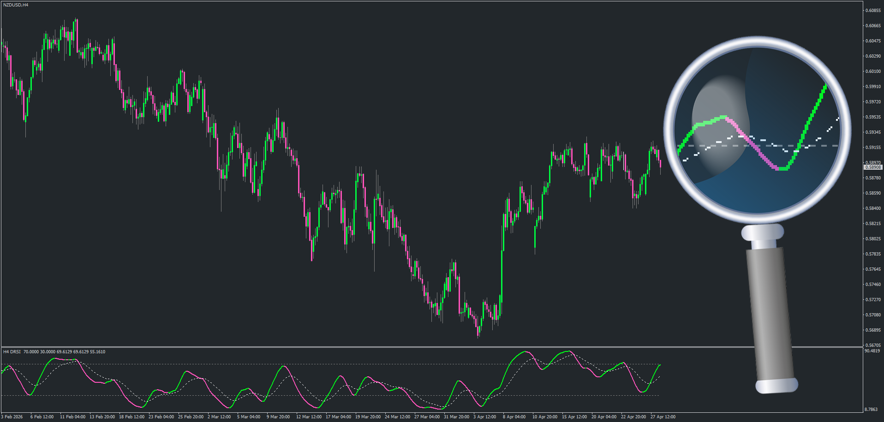Click the lower dashed 30 level line

click(330, 396)
